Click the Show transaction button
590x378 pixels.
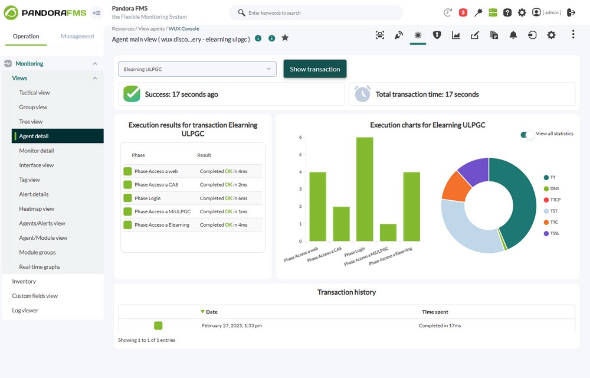pyautogui.click(x=314, y=69)
